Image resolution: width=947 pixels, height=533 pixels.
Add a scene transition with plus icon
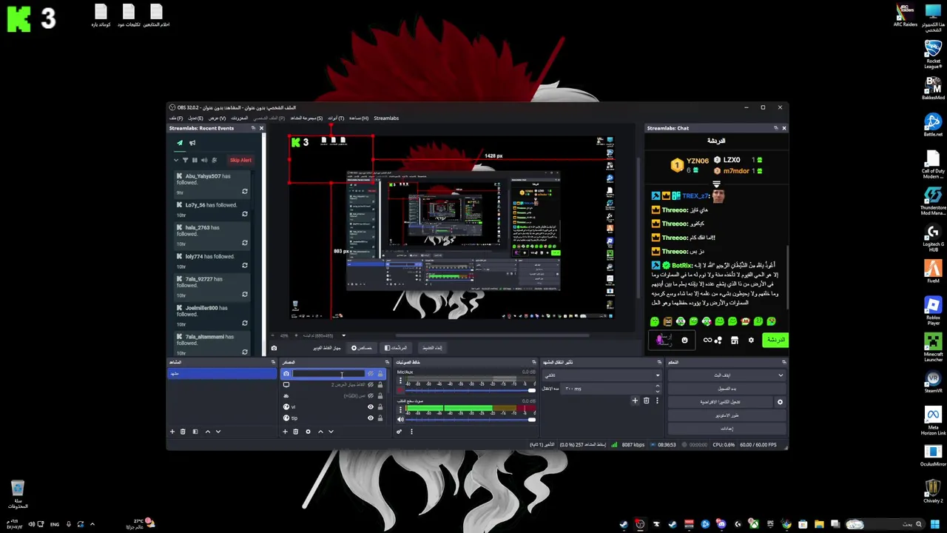tap(634, 400)
